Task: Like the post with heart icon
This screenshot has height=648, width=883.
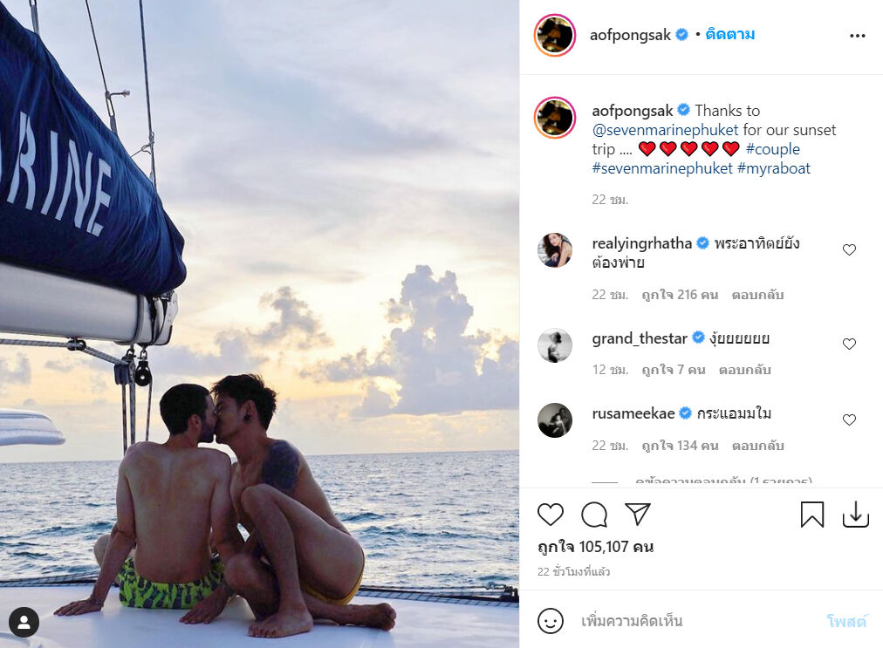Action: (551, 515)
